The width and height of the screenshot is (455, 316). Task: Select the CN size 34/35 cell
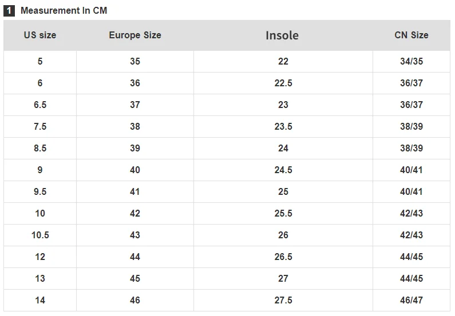coord(412,61)
